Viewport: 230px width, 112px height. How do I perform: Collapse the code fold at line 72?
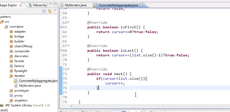[x=68, y=69]
